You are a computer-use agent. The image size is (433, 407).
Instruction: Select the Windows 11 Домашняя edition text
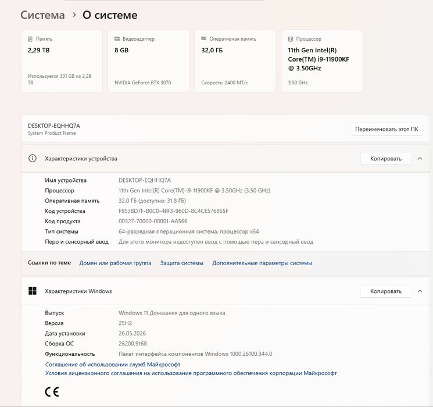[172, 313]
